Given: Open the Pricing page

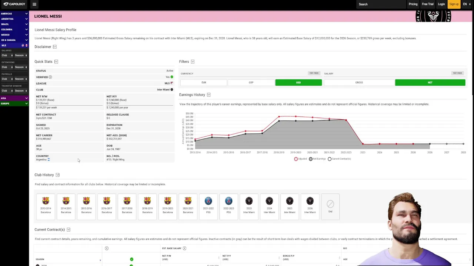Looking at the screenshot, I should (x=413, y=4).
